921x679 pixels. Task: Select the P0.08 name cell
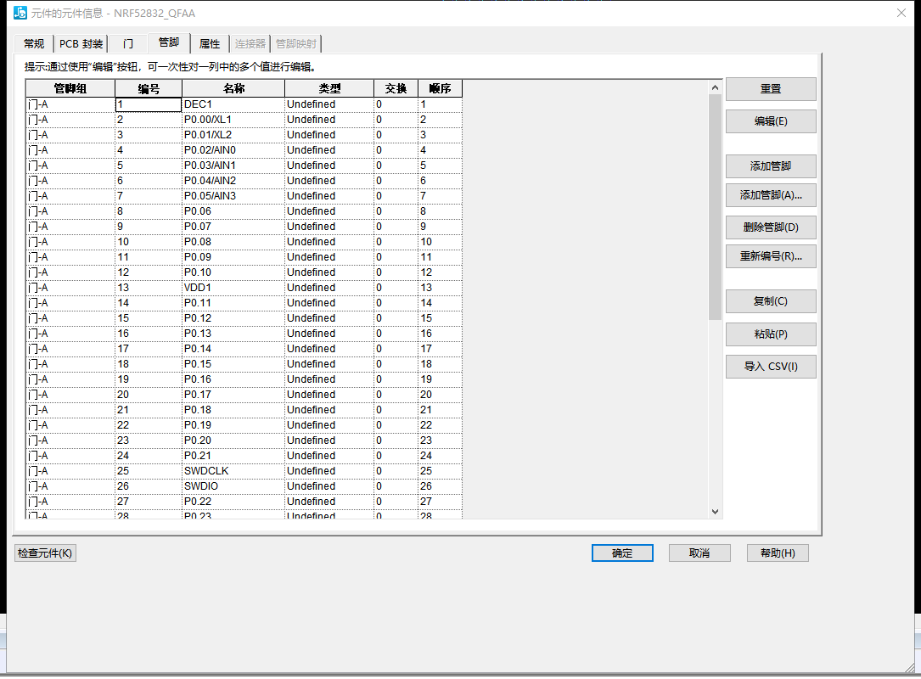pos(233,242)
